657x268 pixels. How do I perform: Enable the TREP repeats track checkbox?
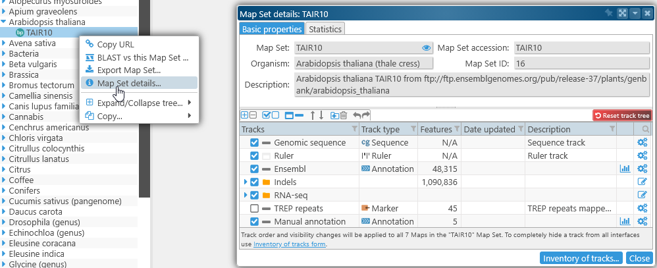point(254,208)
